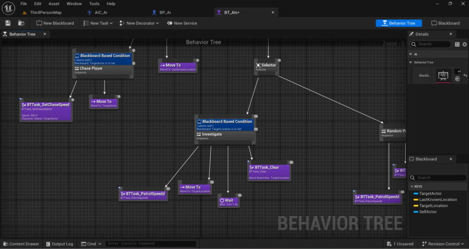This screenshot has height=249, width=469.
Task: Open the Content Drawer
Action: pos(21,244)
